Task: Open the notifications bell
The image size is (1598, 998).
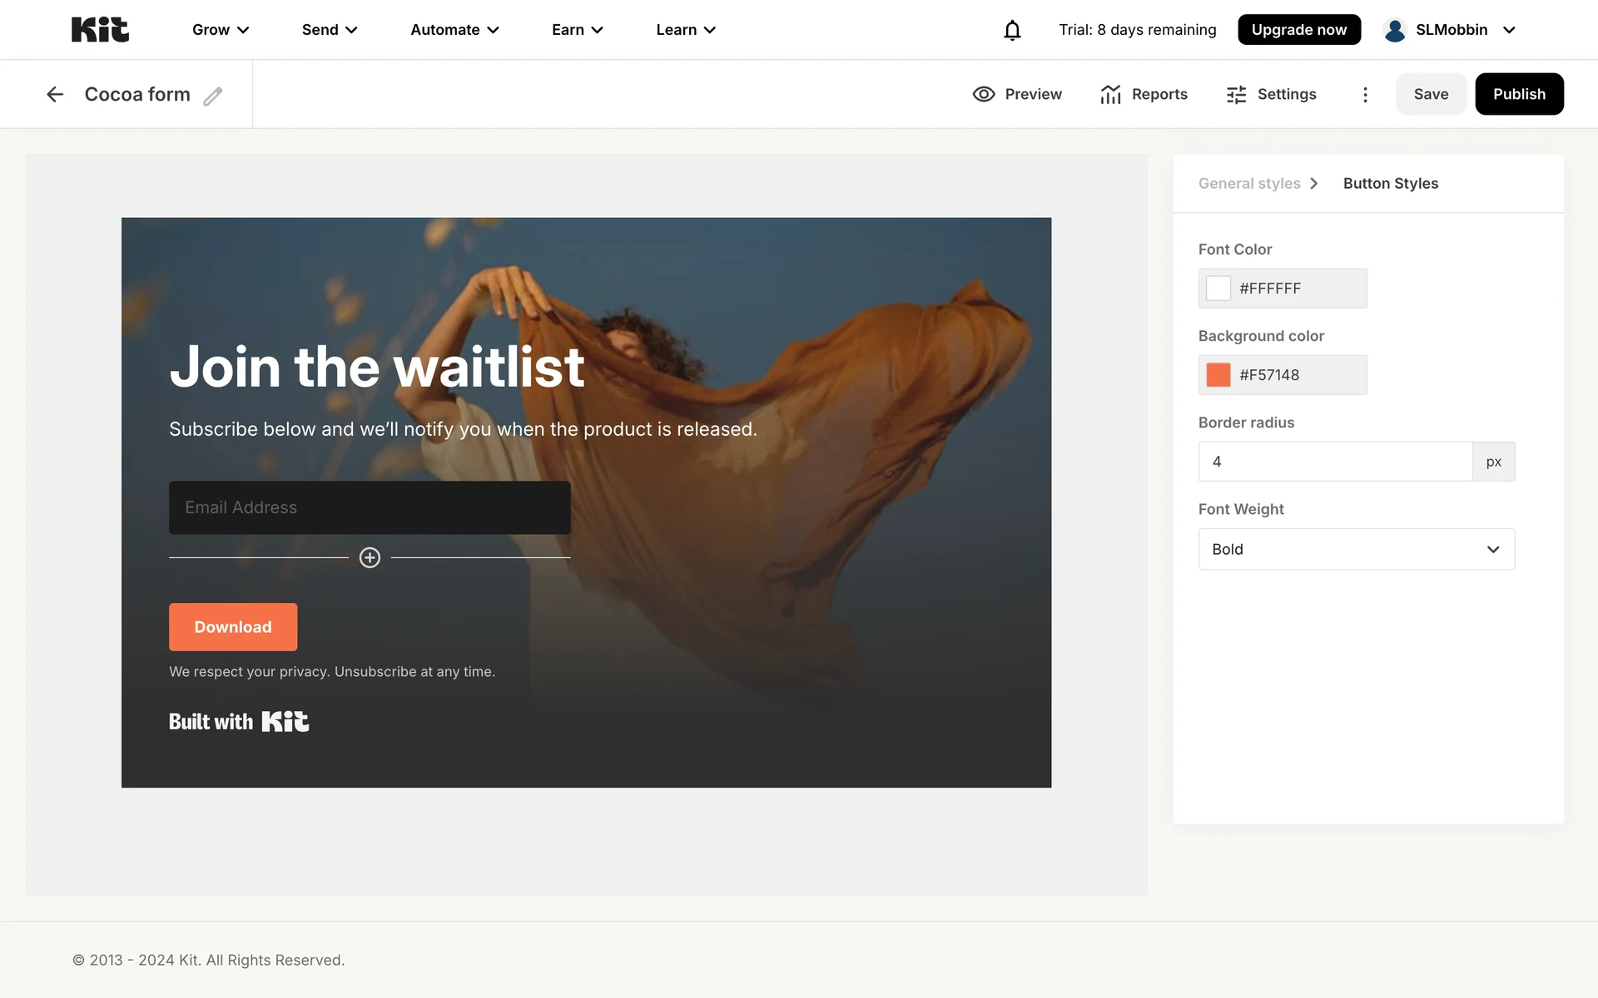Action: pos(1012,30)
